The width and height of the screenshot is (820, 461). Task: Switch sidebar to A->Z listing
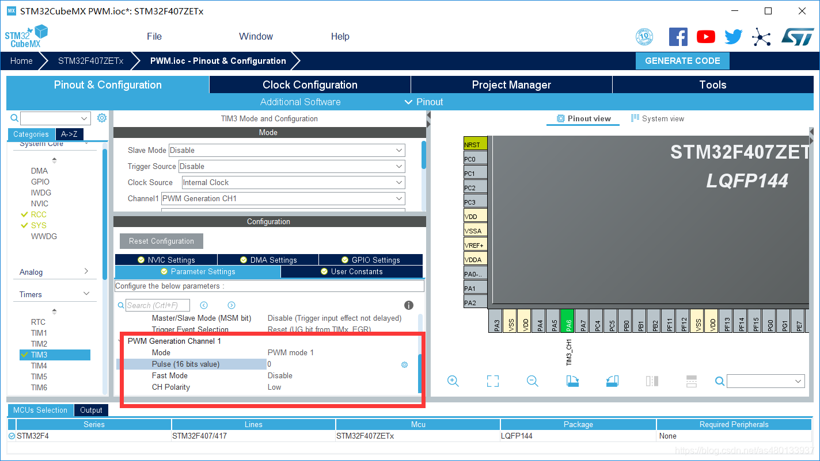click(x=69, y=134)
